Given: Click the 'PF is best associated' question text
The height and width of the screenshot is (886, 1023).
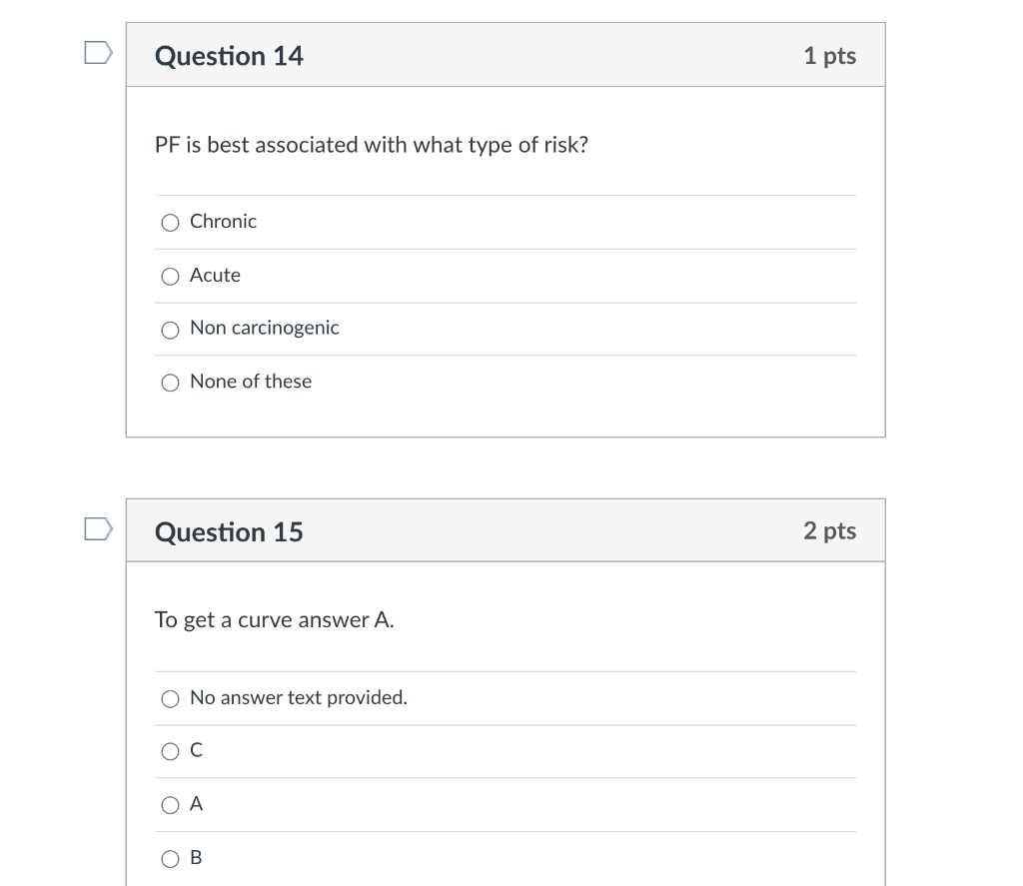Looking at the screenshot, I should [371, 146].
